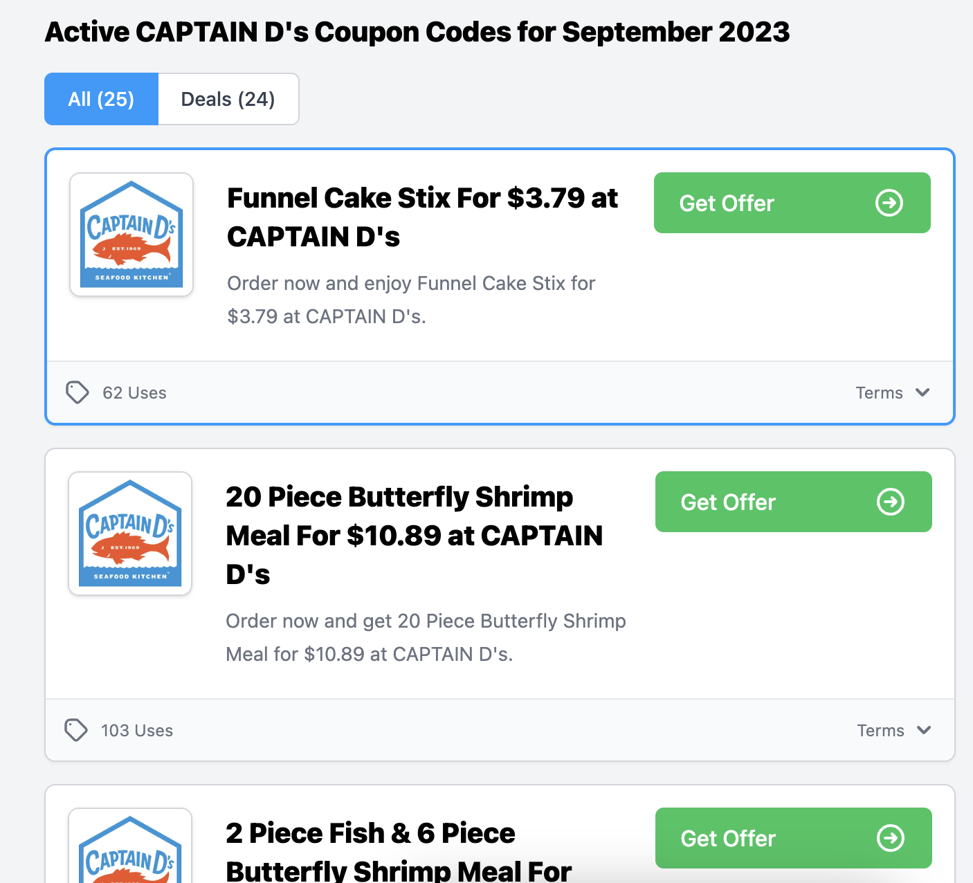
Task: Switch to the All (25) tab
Action: pyautogui.click(x=101, y=99)
